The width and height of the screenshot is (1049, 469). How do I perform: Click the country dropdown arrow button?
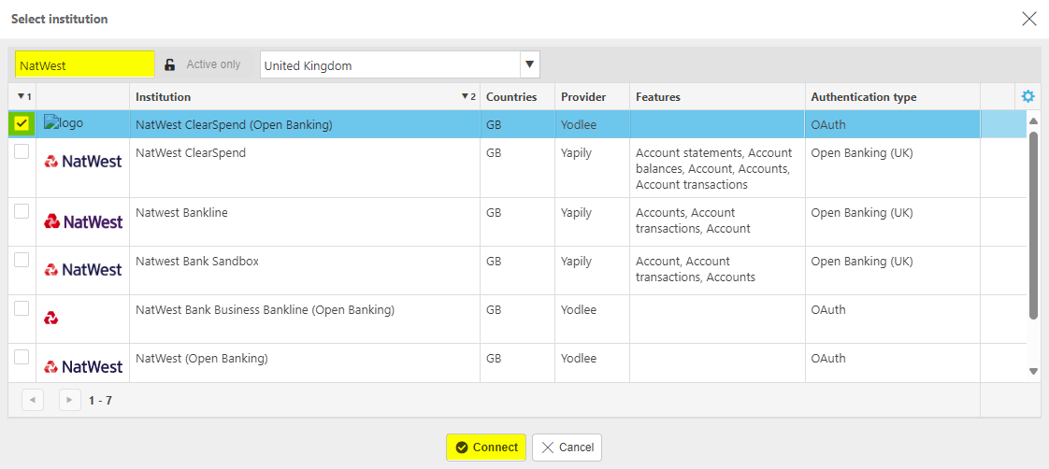tap(530, 64)
